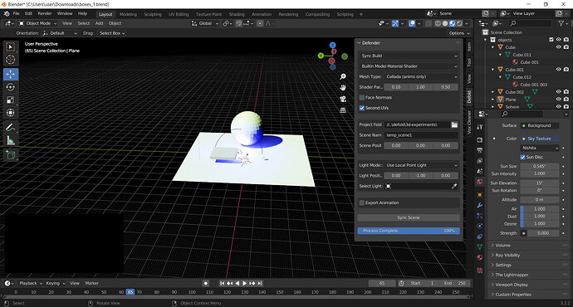Open the Material properties tab icon
This screenshot has width=573, height=307.
pos(480,257)
